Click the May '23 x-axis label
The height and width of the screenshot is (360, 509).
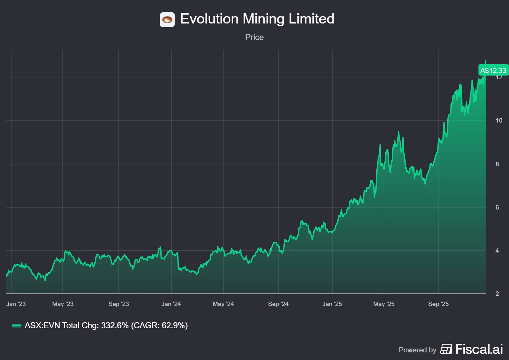point(63,304)
